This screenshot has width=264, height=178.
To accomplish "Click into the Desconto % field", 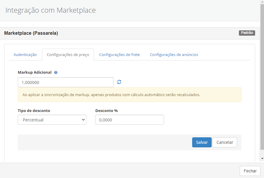I will [129, 120].
